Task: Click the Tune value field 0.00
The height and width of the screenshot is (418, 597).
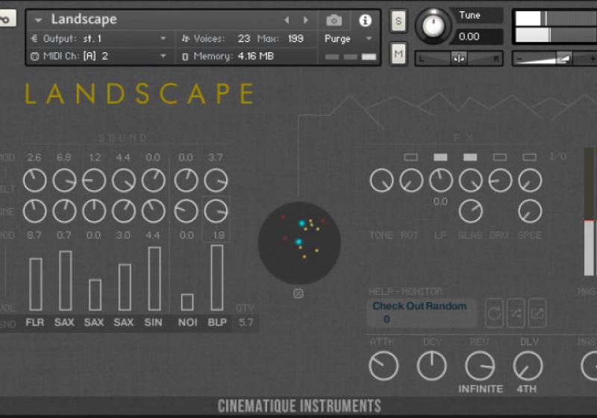Action: [x=479, y=37]
